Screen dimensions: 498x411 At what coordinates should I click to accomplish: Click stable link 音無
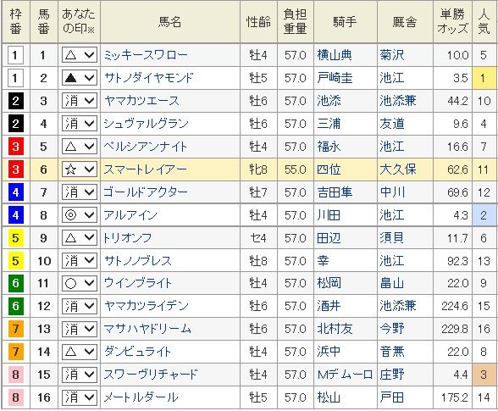392,352
